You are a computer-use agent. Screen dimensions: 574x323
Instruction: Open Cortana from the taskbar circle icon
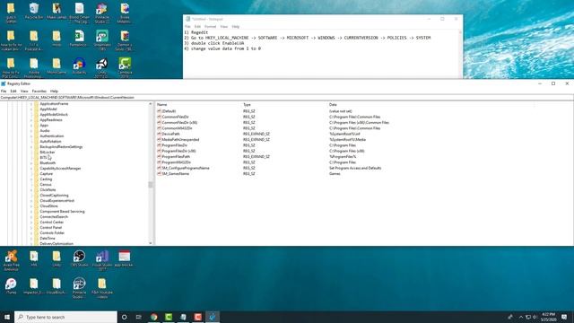(x=124, y=317)
